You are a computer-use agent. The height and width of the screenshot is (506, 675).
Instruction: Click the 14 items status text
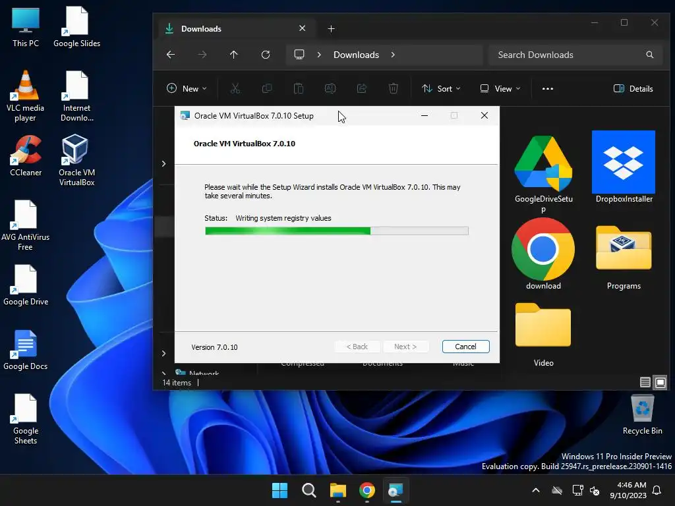click(177, 383)
